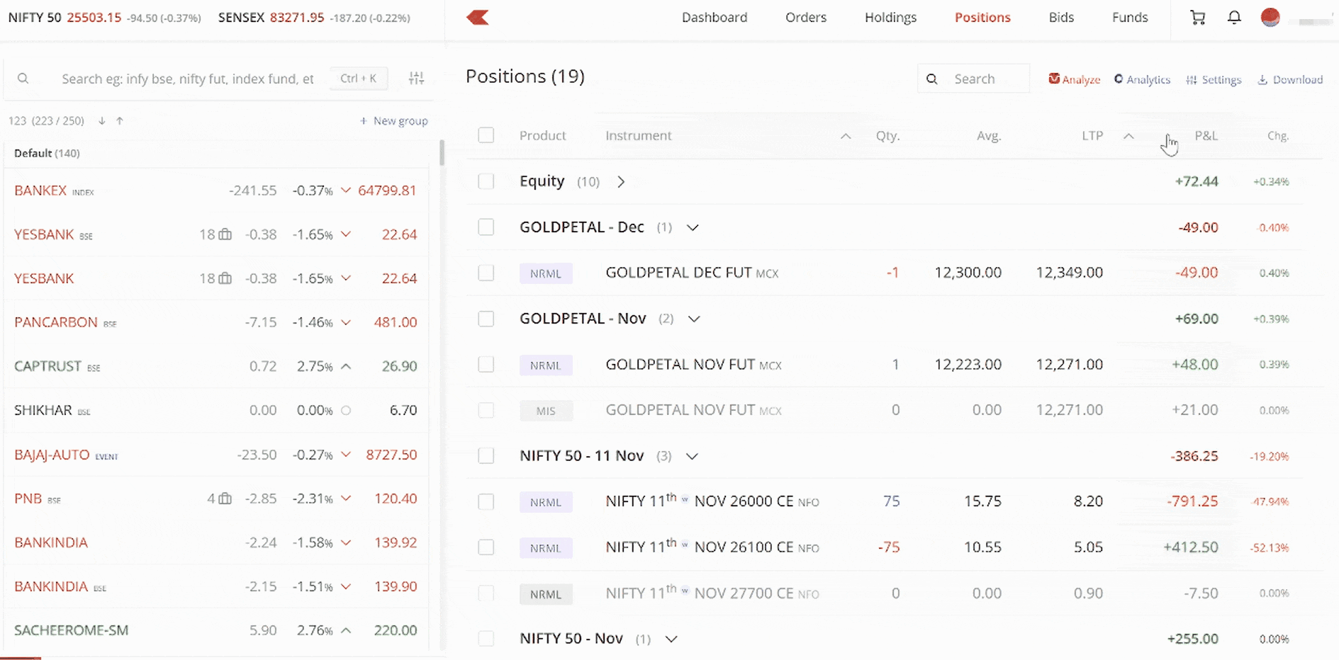Viewport: 1339px width, 660px height.
Task: Expand the Equity positions group
Action: pos(621,182)
